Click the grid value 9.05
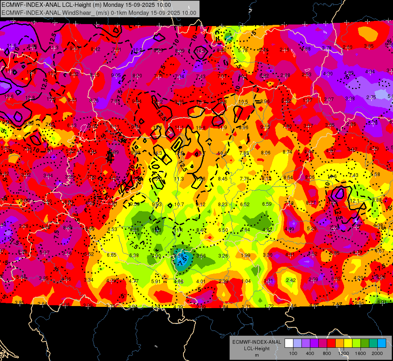The image size is (393, 361). pyautogui.click(x=116, y=75)
